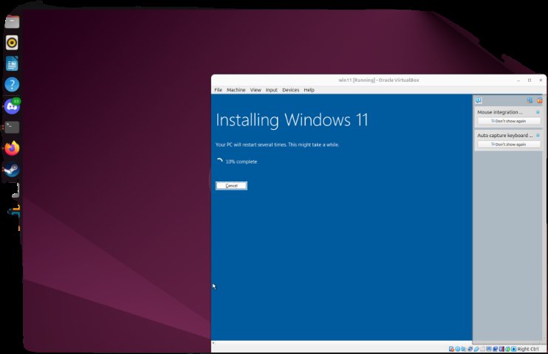Click the Installing Windows 11 heading
The height and width of the screenshot is (354, 548).
tap(292, 120)
